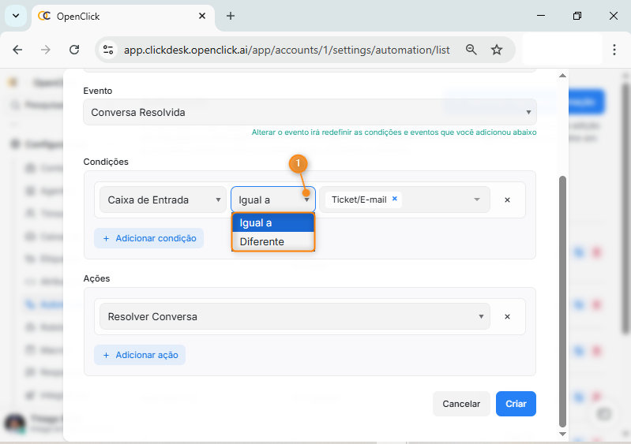Click the modal vertical scrollbar
This screenshot has width=631, height=444.
click(x=562, y=300)
